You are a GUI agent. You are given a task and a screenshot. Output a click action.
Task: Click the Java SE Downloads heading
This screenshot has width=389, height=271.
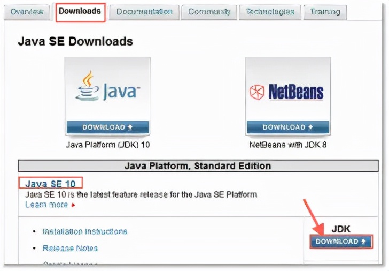pyautogui.click(x=75, y=41)
